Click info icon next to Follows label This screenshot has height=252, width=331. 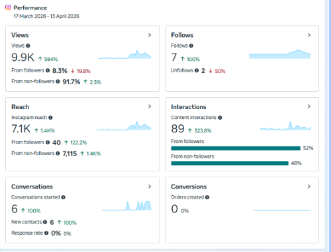[x=191, y=46]
